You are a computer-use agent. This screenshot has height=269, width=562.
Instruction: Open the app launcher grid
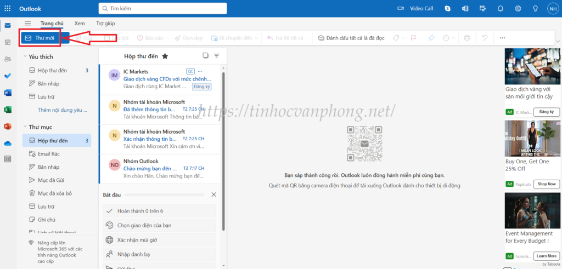coord(7,8)
